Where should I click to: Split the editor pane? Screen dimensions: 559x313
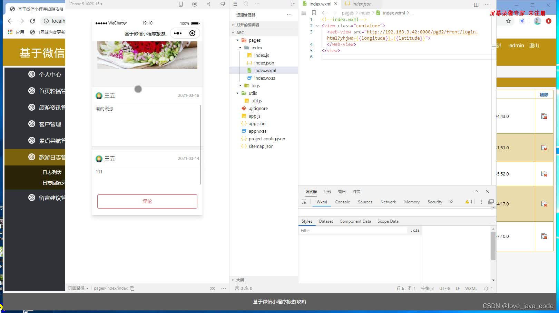[476, 4]
